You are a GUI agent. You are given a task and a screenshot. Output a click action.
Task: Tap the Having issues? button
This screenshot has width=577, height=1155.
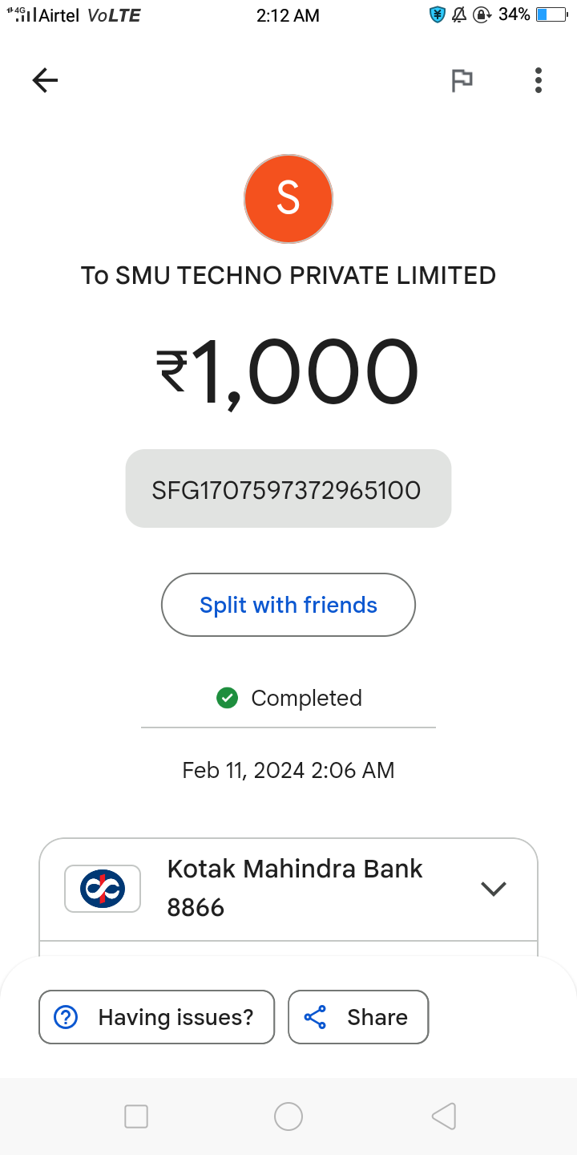157,1017
